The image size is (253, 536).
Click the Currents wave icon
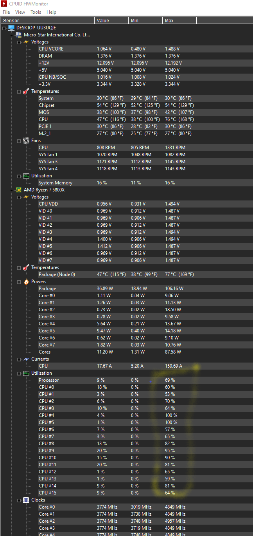coord(26,359)
